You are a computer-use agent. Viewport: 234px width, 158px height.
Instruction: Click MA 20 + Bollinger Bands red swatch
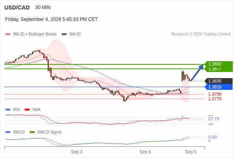[x=8, y=34]
